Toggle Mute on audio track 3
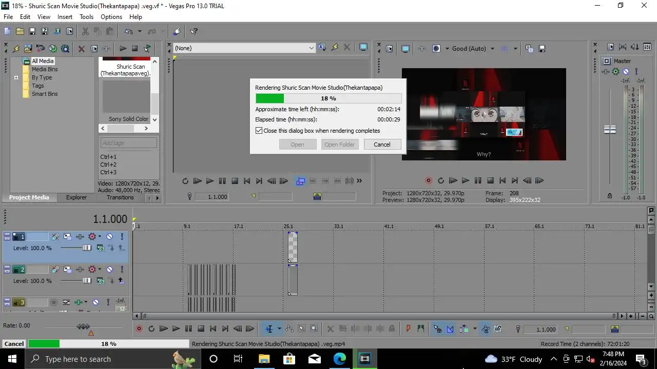 (95, 302)
